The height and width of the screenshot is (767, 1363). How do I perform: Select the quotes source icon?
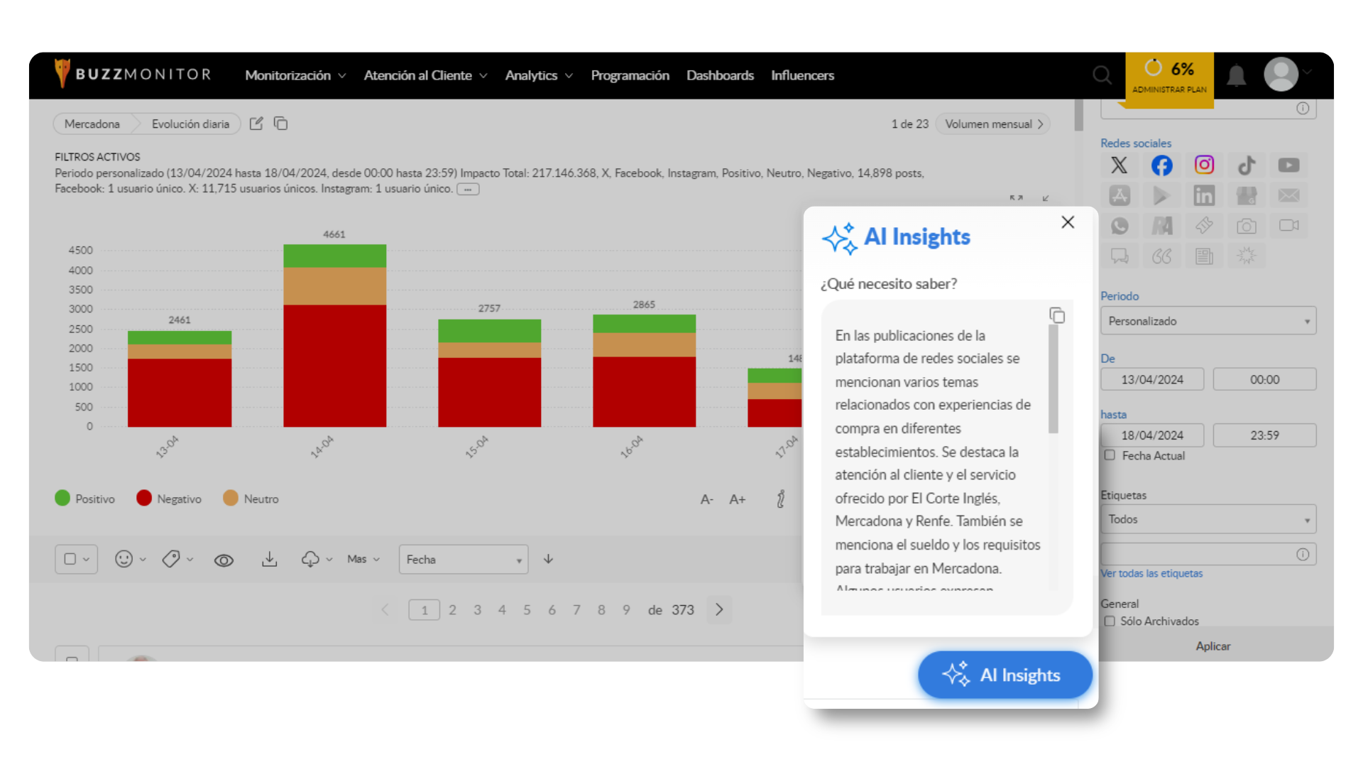(x=1162, y=256)
